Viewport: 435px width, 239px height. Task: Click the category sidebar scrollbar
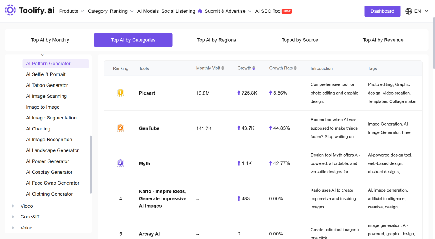(91, 164)
